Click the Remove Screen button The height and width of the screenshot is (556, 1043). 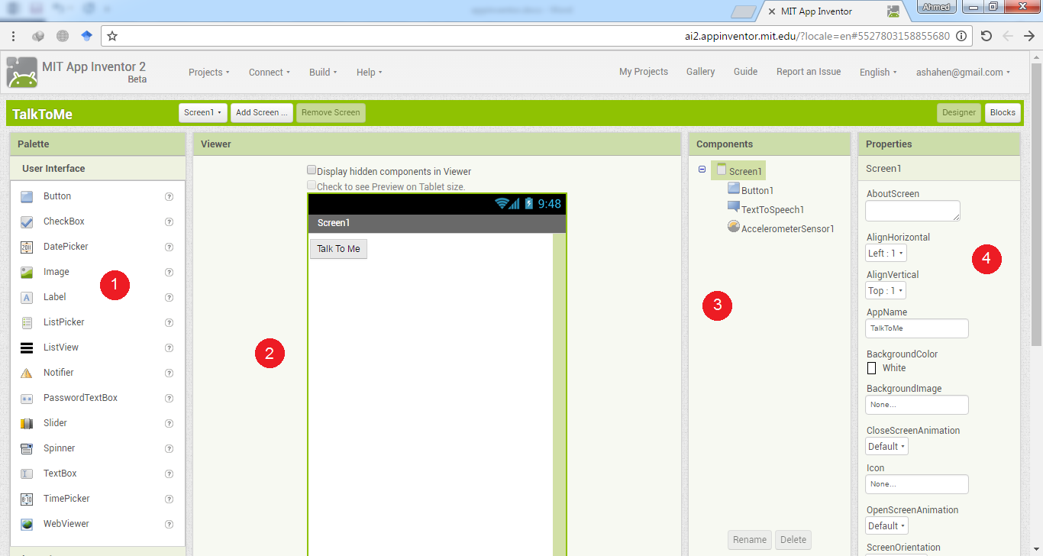[331, 112]
